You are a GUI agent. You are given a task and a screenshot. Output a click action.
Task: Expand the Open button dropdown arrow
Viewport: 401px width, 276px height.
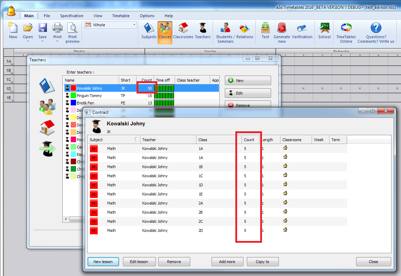point(28,41)
